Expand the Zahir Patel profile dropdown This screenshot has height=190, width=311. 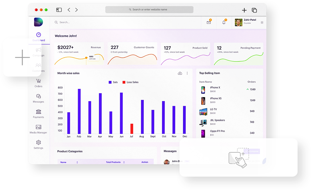pyautogui.click(x=262, y=22)
